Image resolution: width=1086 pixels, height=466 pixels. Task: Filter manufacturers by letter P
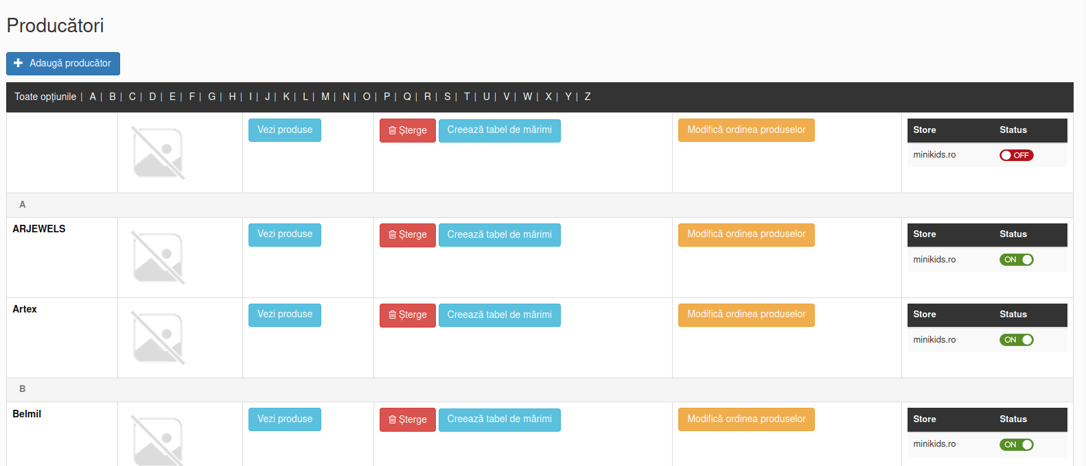[x=386, y=97]
